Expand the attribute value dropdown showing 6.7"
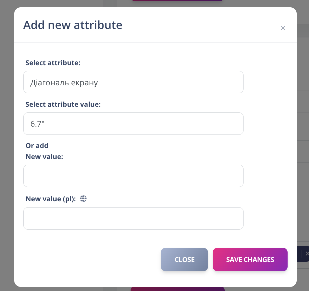The image size is (309, 291). point(133,124)
